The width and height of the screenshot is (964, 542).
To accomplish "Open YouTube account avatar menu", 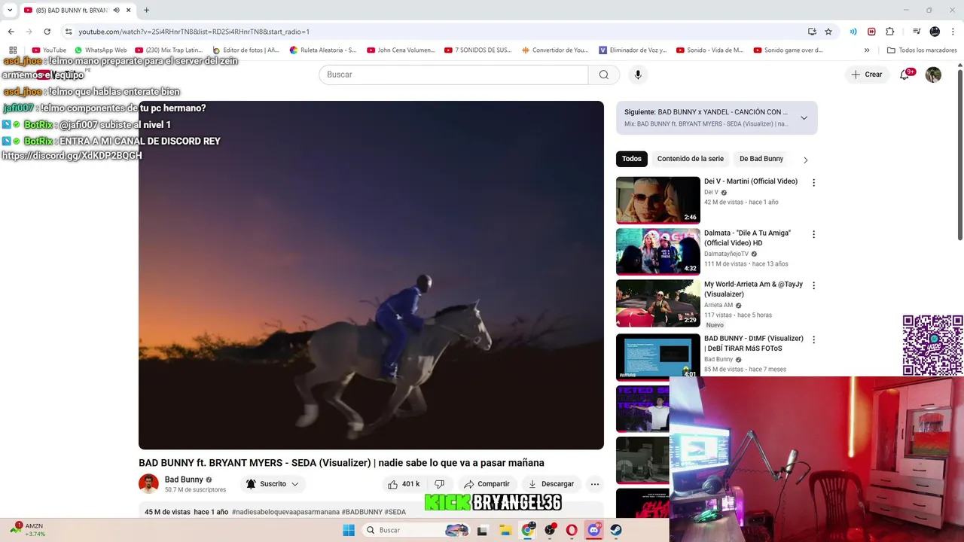I will point(933,75).
